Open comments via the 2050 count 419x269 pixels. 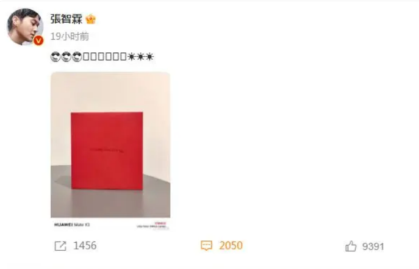coord(231,245)
